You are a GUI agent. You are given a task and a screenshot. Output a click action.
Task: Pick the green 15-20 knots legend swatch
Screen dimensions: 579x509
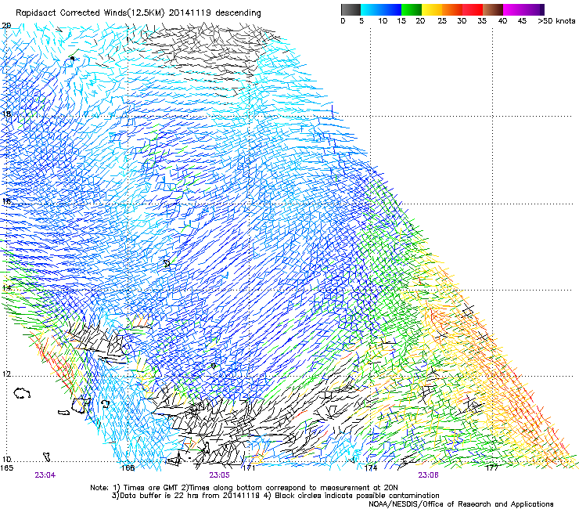click(x=412, y=9)
